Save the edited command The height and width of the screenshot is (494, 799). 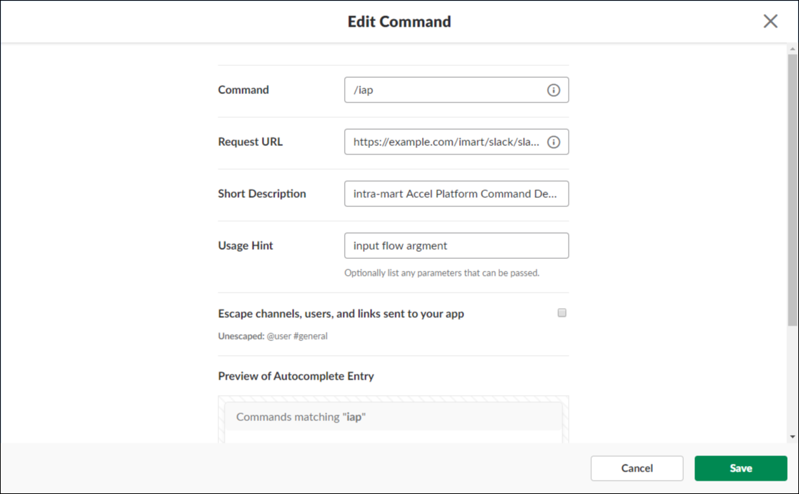click(x=741, y=468)
